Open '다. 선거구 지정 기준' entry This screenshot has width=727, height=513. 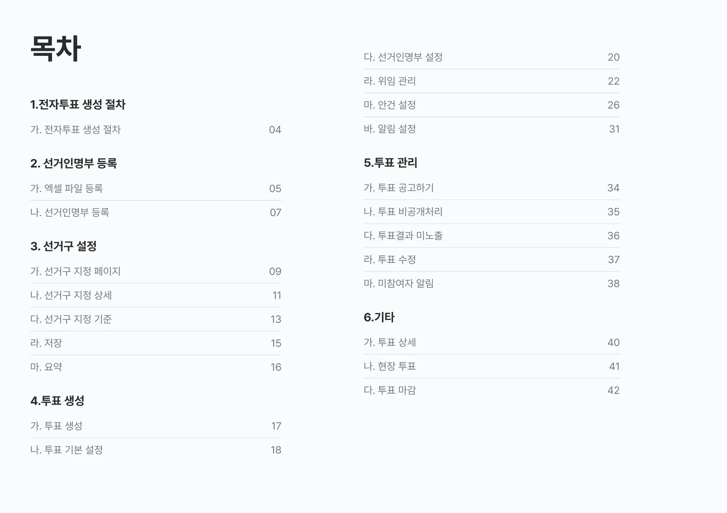coord(71,319)
